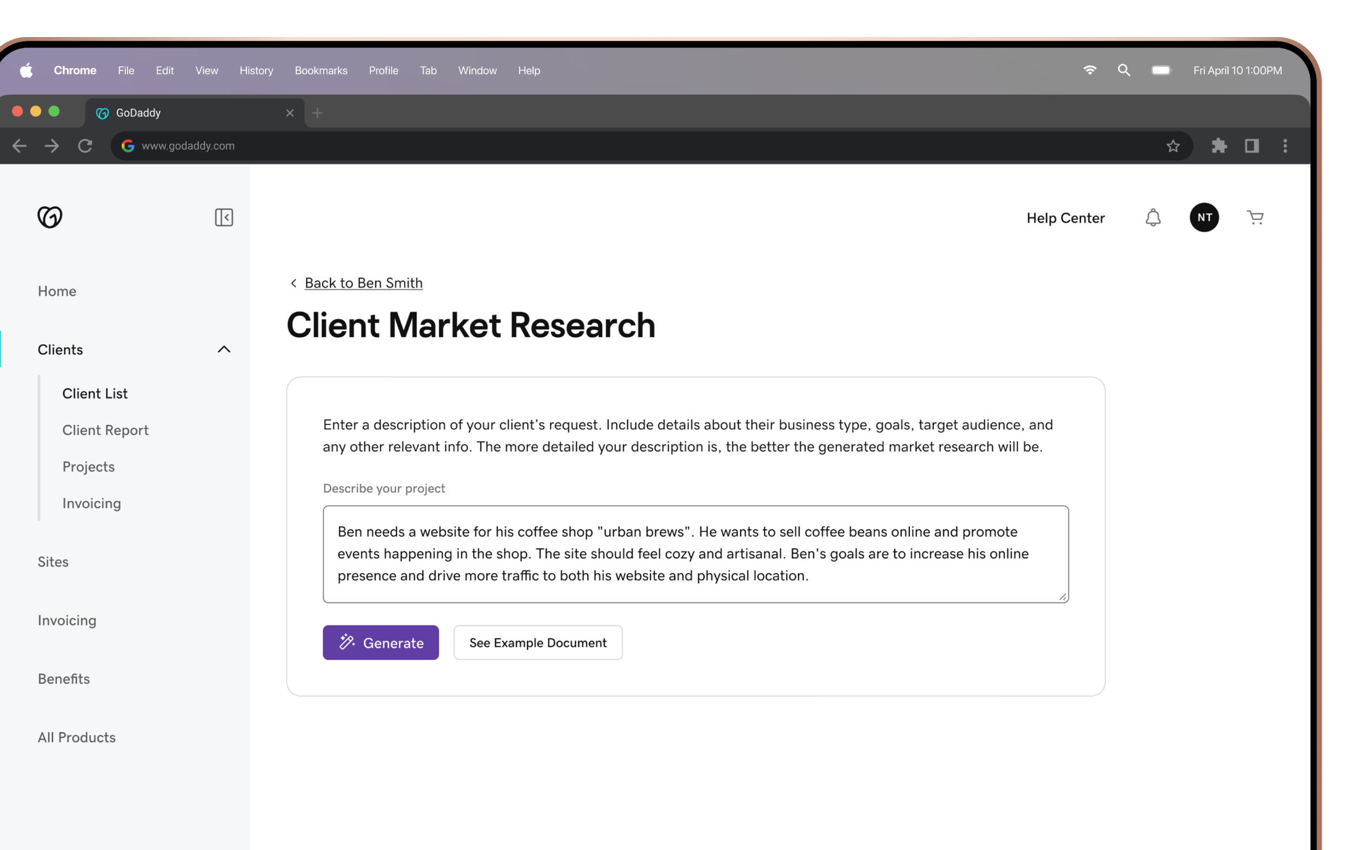Collapse the sidebar panel icon
The width and height of the screenshot is (1359, 850).
tap(224, 217)
